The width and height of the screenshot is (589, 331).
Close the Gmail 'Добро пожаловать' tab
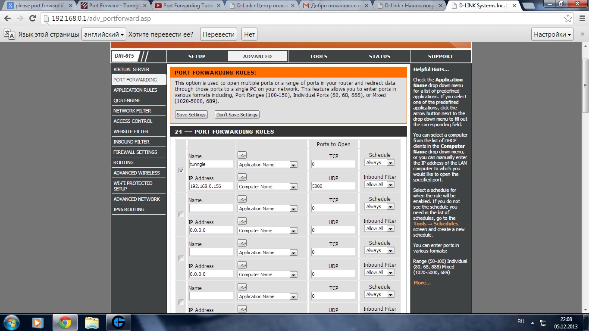click(x=367, y=6)
